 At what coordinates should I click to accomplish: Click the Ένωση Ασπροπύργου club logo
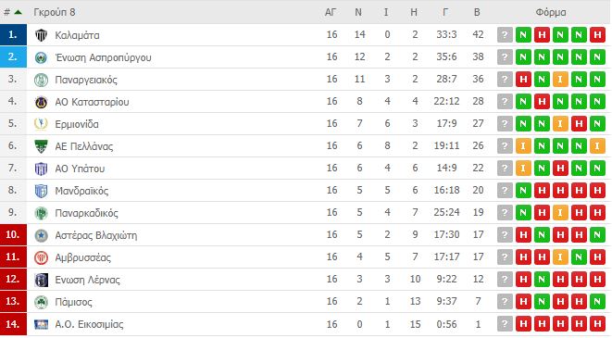coord(41,57)
